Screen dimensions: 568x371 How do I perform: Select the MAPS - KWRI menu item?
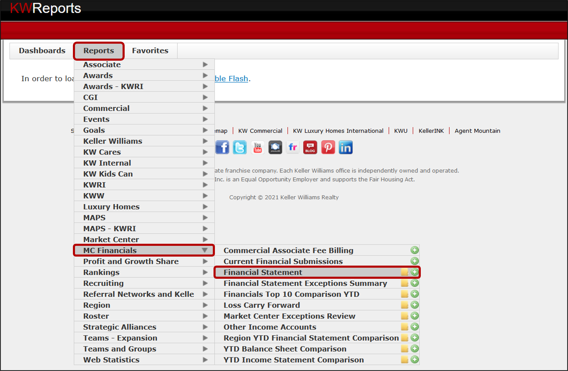click(144, 228)
